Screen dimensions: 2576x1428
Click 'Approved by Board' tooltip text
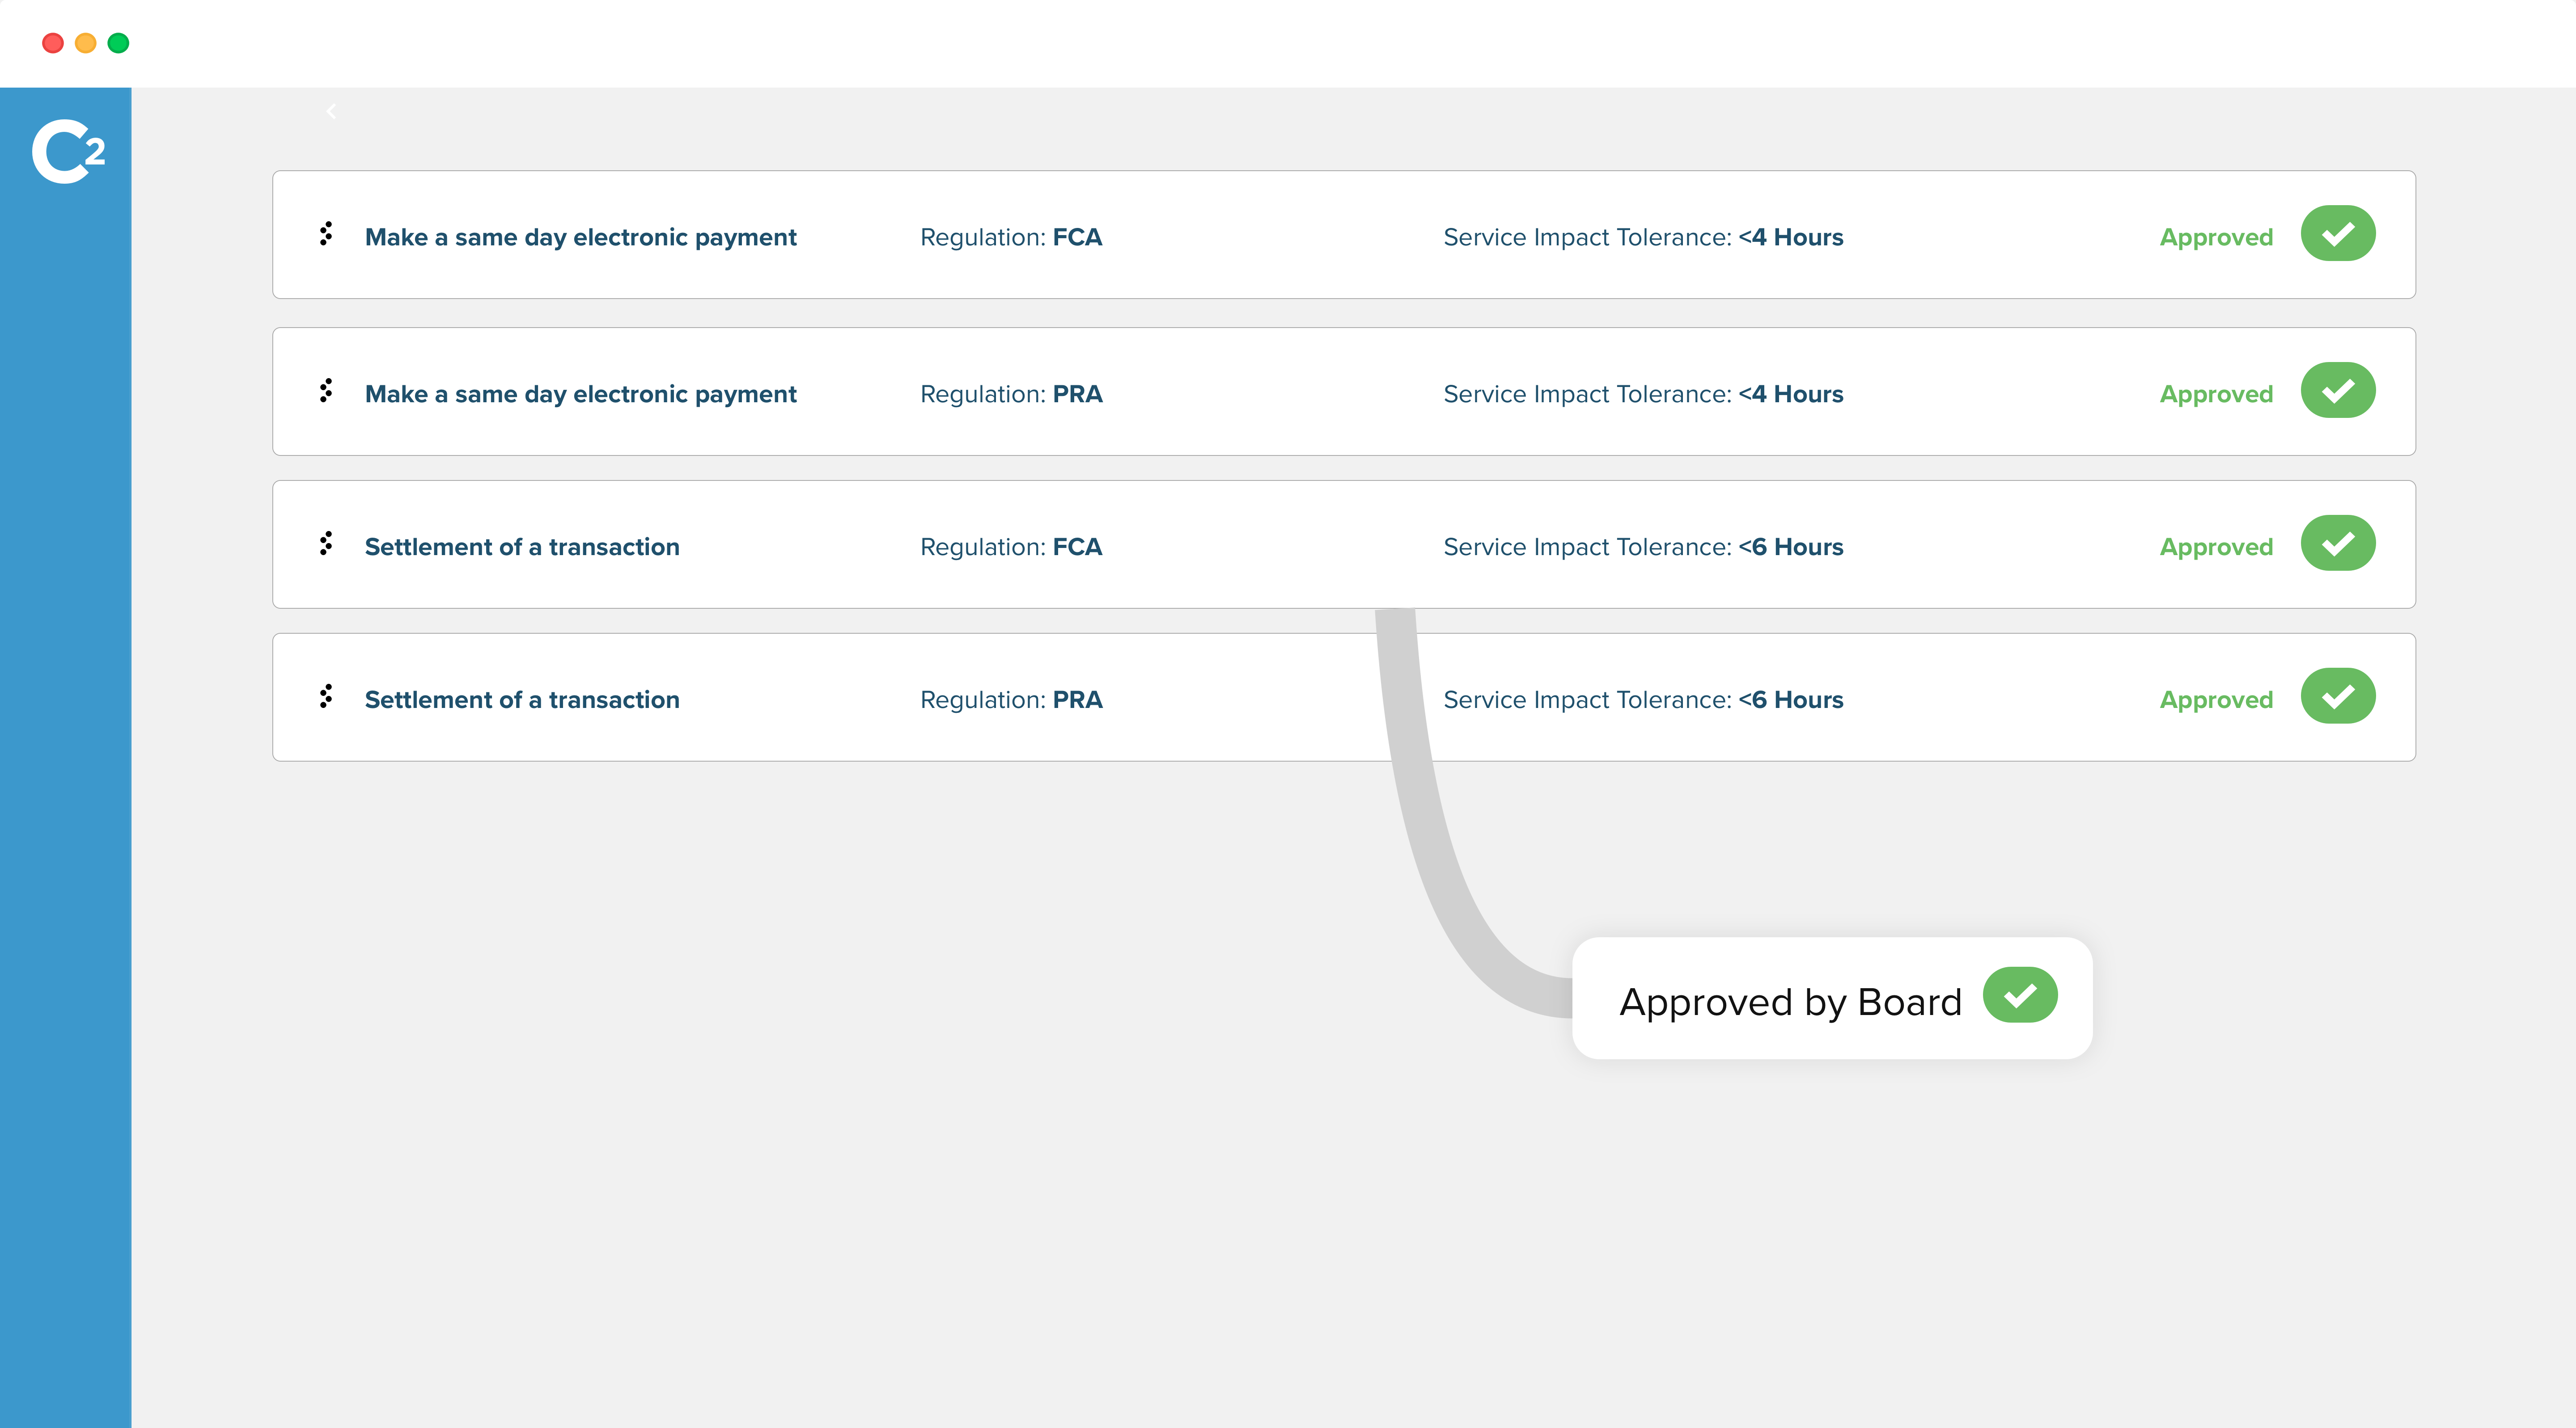coord(1790,1001)
